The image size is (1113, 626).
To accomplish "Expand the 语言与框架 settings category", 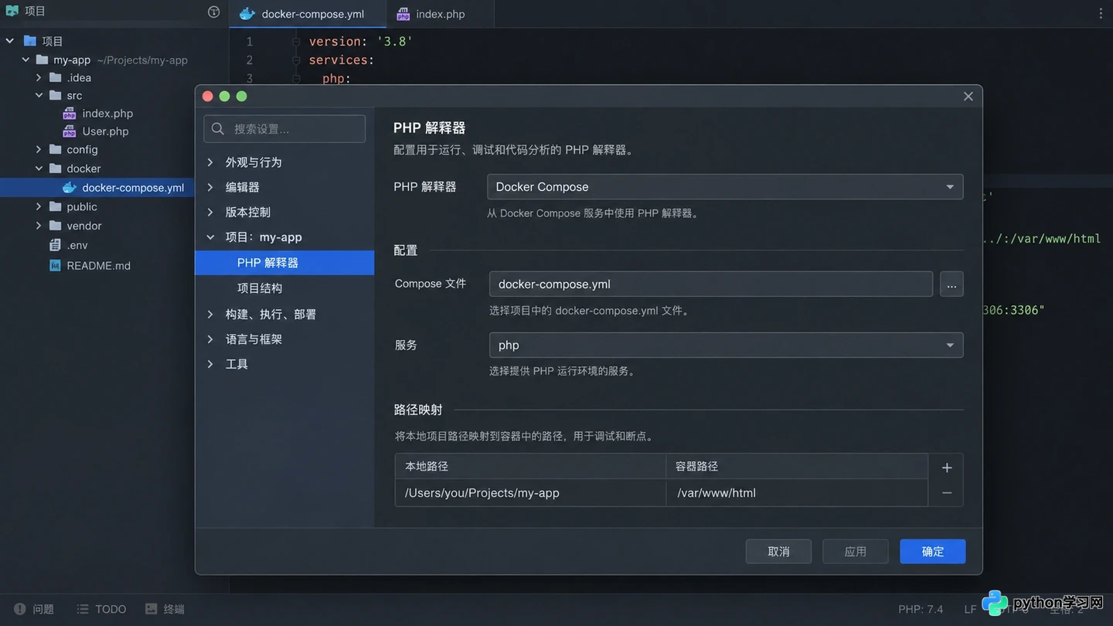I will [210, 339].
